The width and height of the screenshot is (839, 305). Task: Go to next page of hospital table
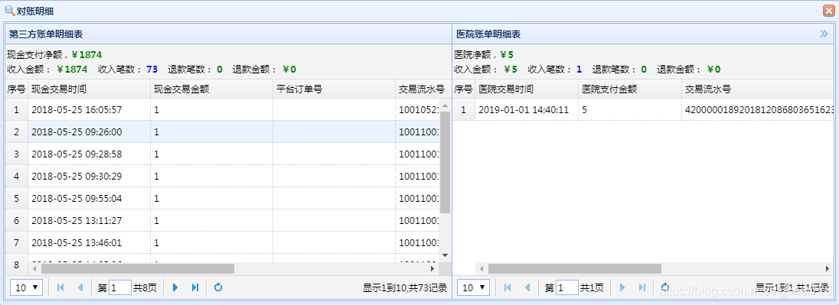tap(622, 287)
